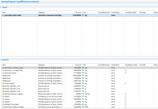Select the amount 117.00000 for ammonia, liquid
Viewport: 158px width, 109px height.
click(x=77, y=73)
